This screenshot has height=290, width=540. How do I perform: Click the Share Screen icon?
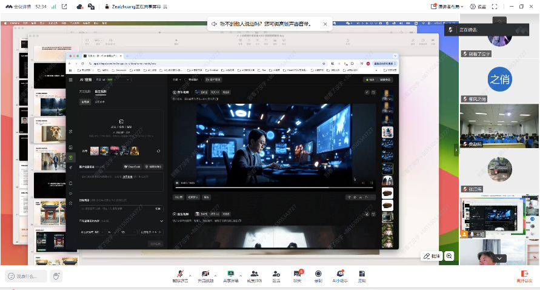coord(230,275)
